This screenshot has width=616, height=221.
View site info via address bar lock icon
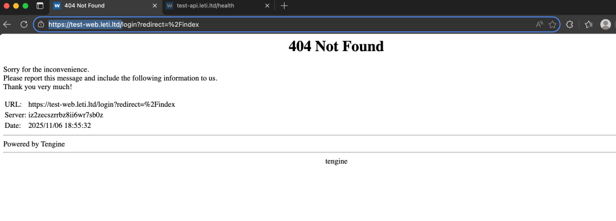(41, 24)
